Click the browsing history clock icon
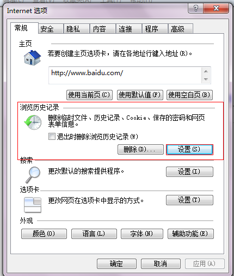Viewport: 234px width, 276px height. click(33, 122)
